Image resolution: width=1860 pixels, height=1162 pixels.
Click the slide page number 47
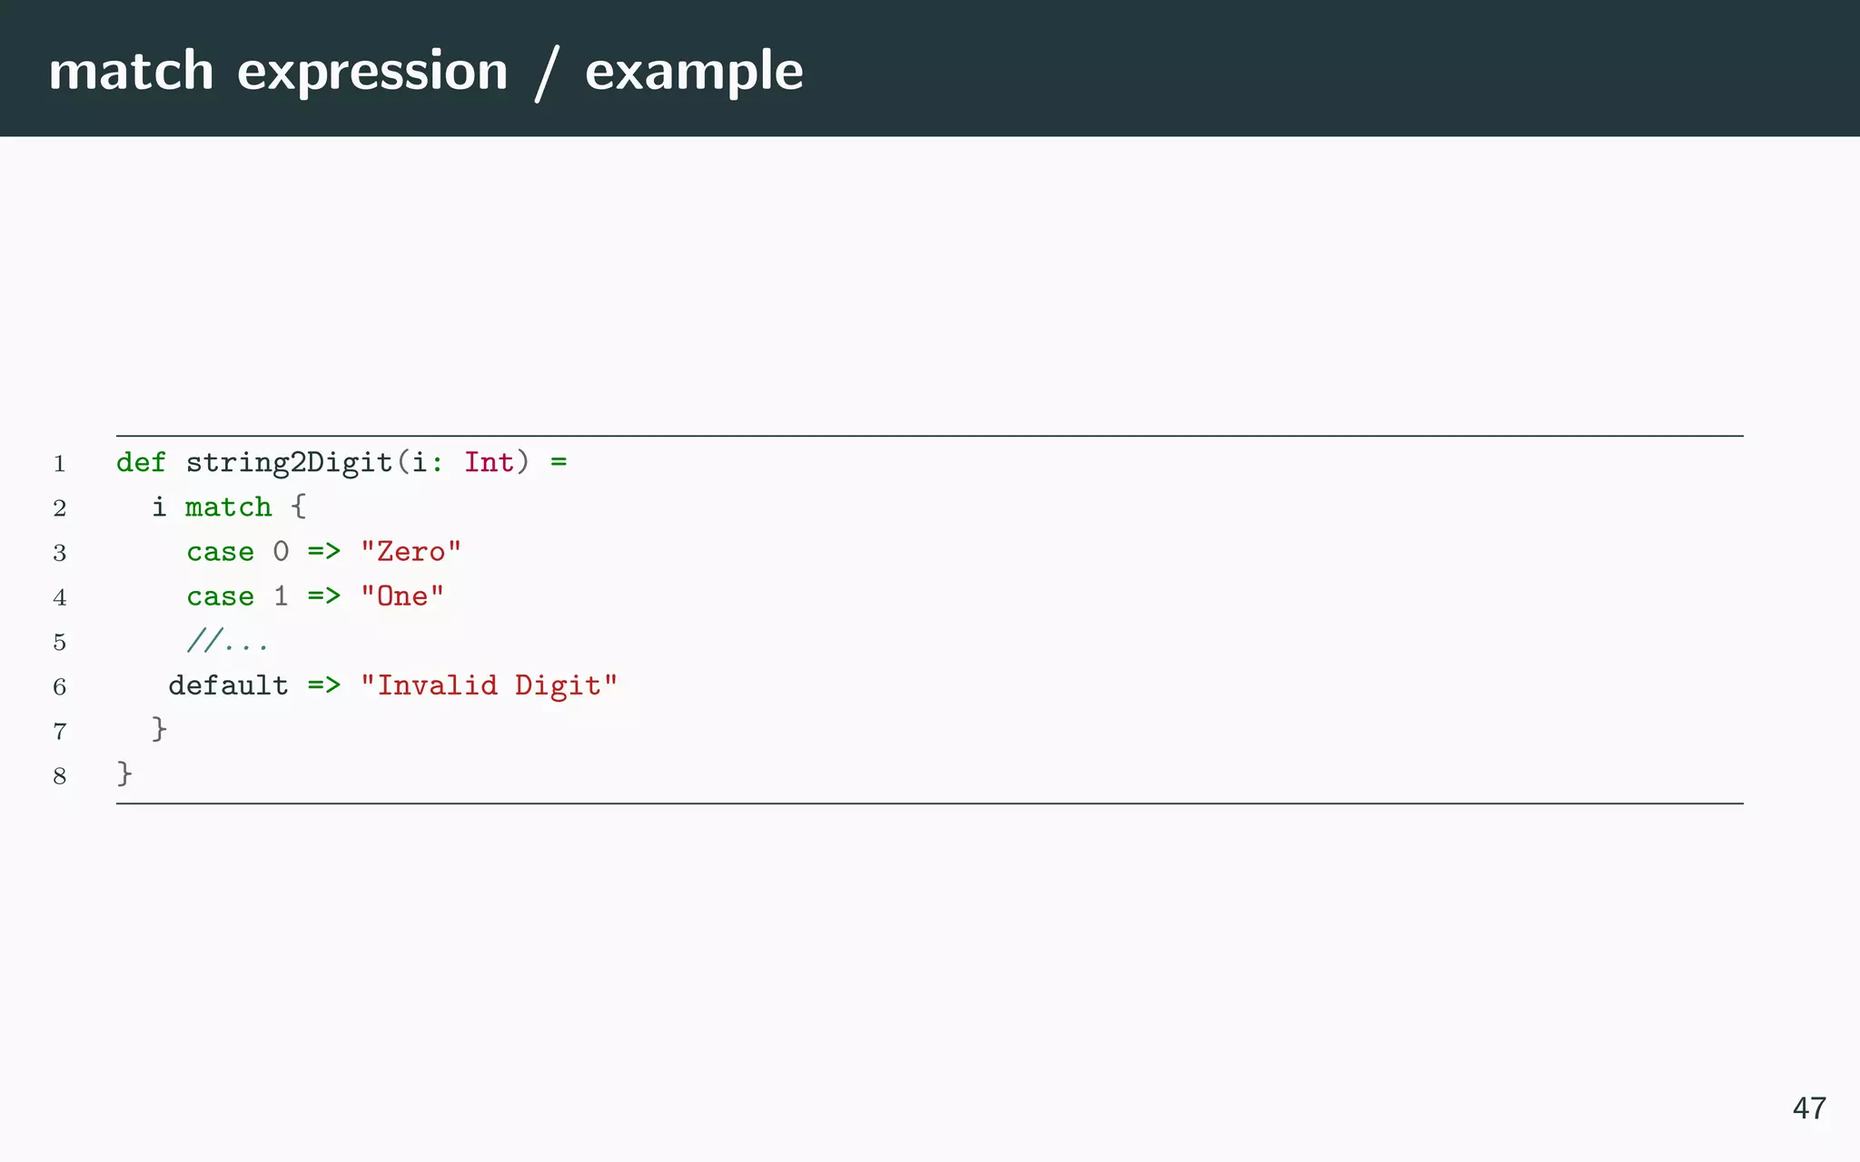(1808, 1108)
